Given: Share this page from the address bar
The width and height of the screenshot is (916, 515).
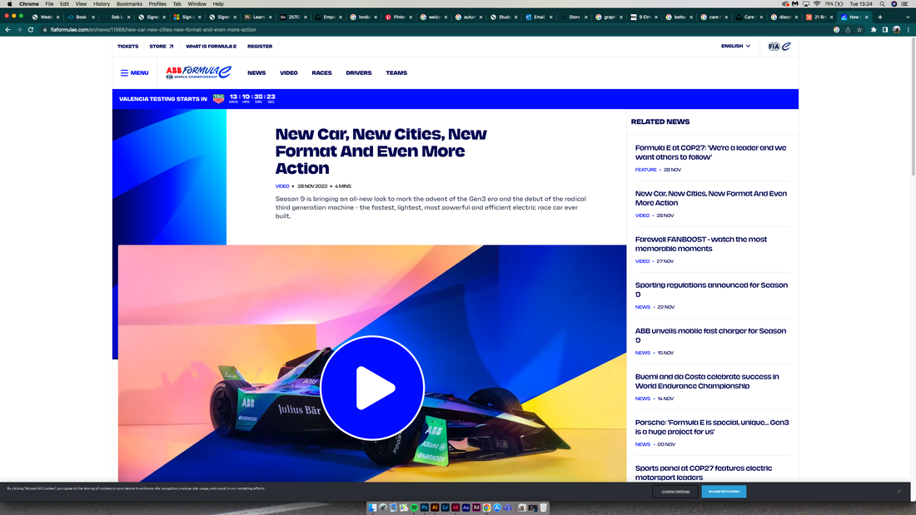Looking at the screenshot, I should (x=848, y=30).
